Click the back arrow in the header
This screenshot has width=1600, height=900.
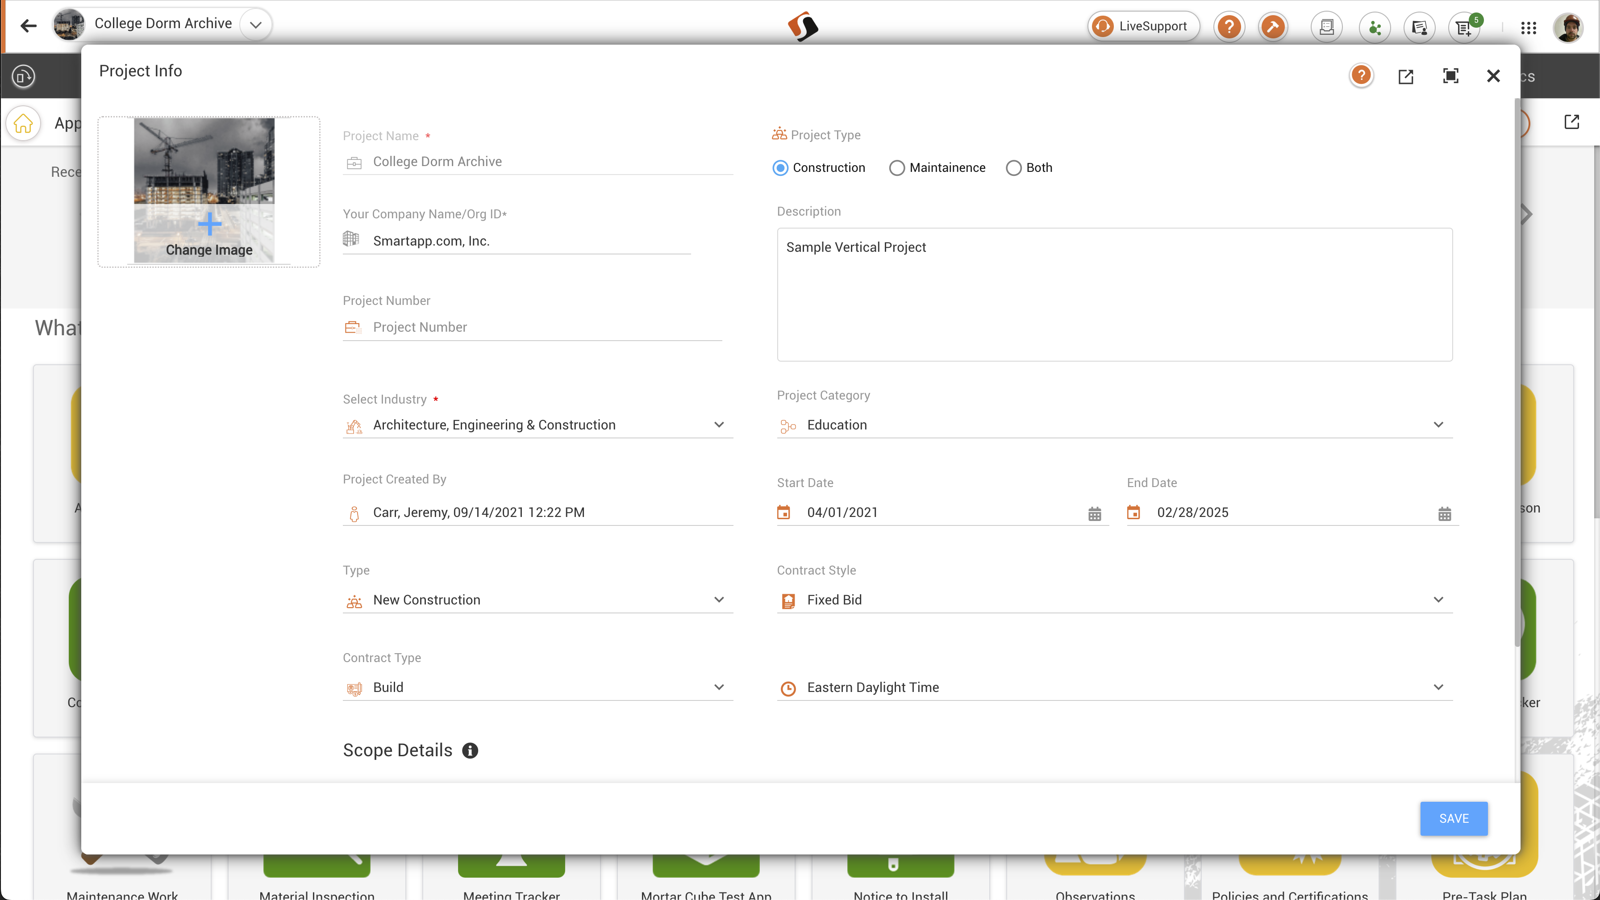point(28,26)
